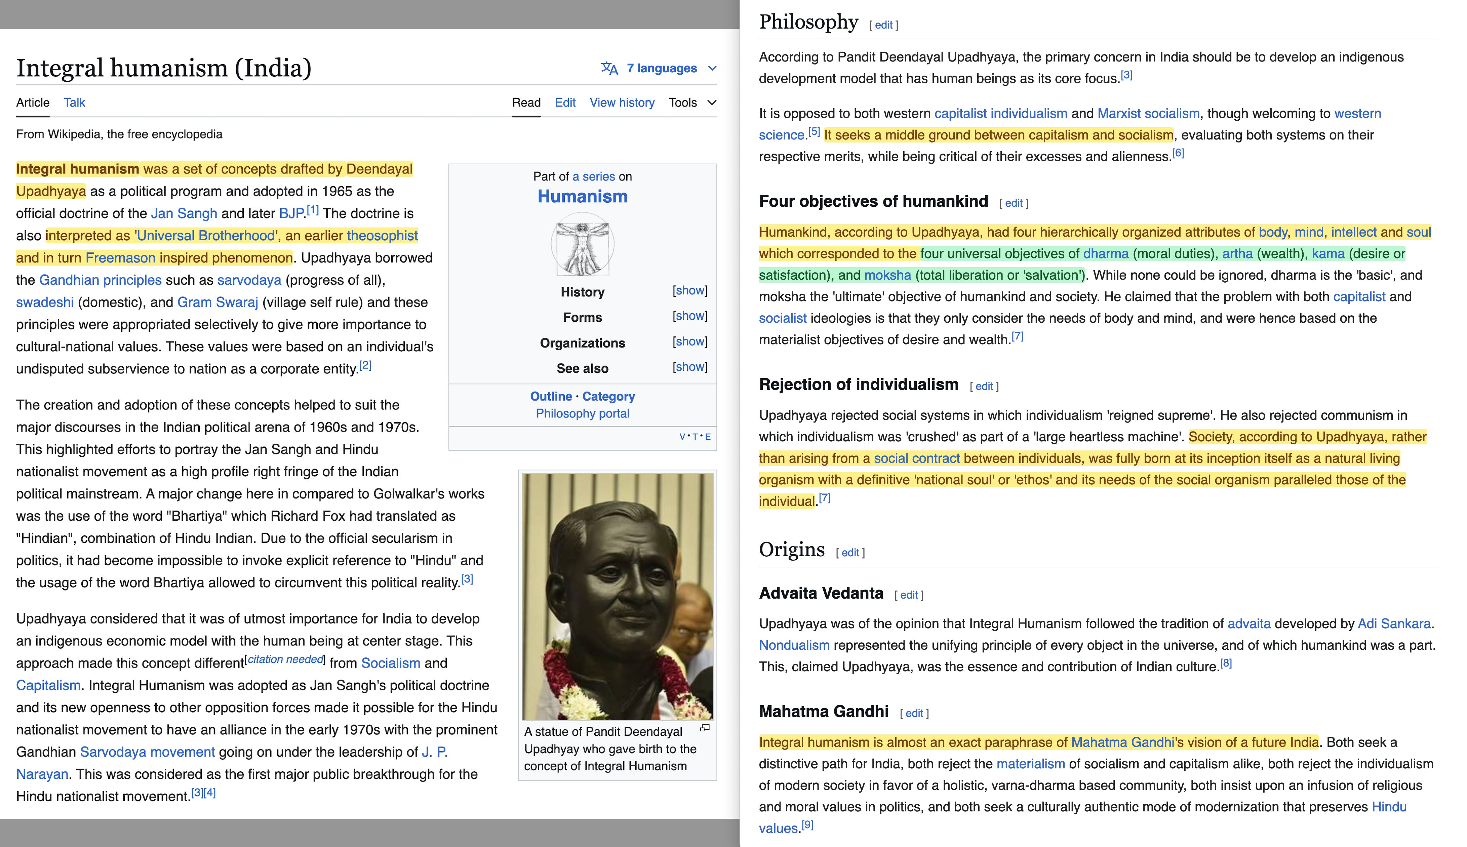Open the sarvodaya link
Screen dimensions: 1467x847
(249, 280)
